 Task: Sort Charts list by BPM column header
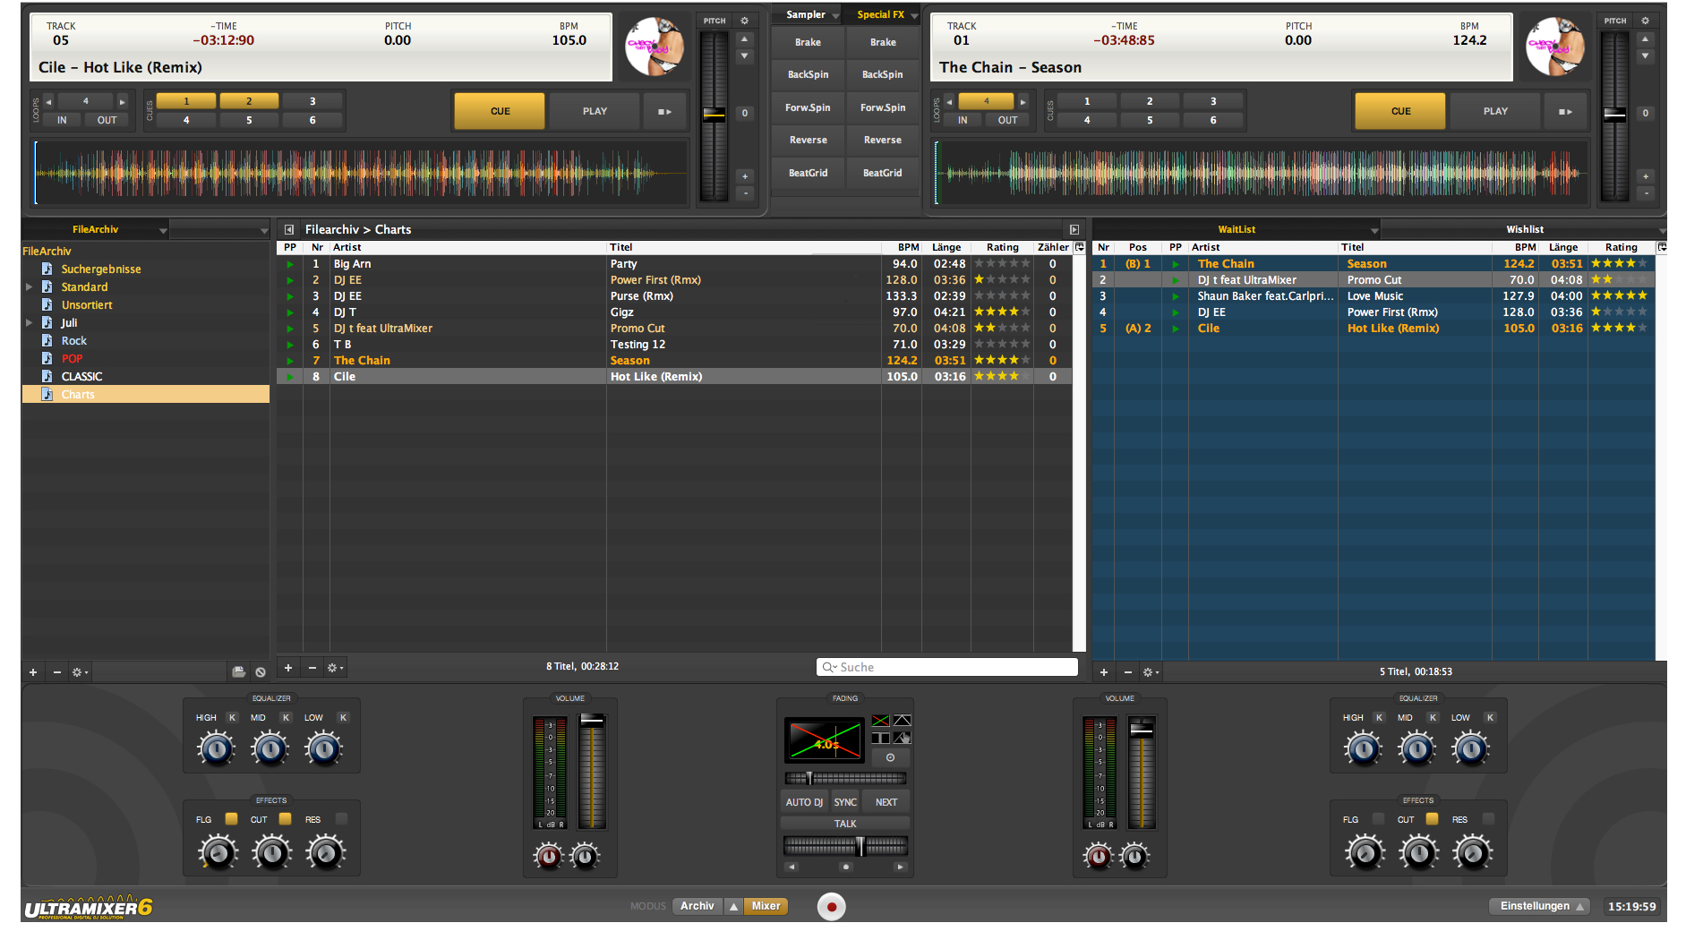(x=908, y=247)
